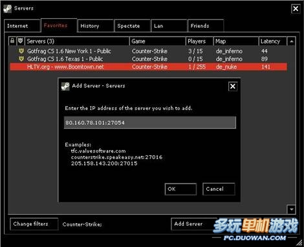The width and height of the screenshot is (304, 247).
Task: Click the Steam icon in Add Server dialog
Action: 65,87
